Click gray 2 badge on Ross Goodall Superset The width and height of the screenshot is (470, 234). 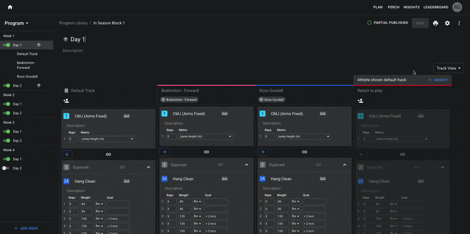pos(263,165)
